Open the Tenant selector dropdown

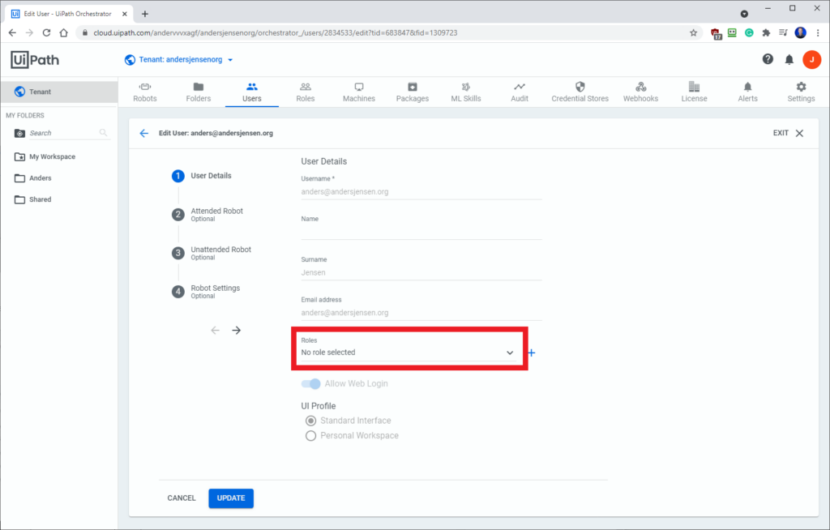pos(178,60)
